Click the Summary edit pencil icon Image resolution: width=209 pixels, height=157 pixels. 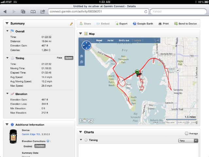[x=71, y=24]
